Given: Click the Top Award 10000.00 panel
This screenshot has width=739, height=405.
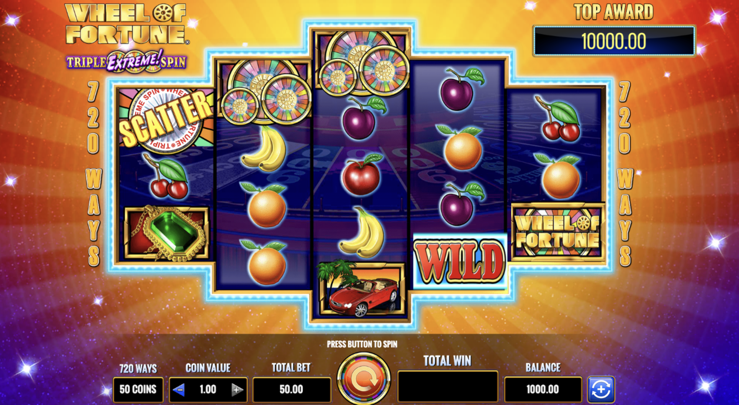Looking at the screenshot, I should coord(614,41).
